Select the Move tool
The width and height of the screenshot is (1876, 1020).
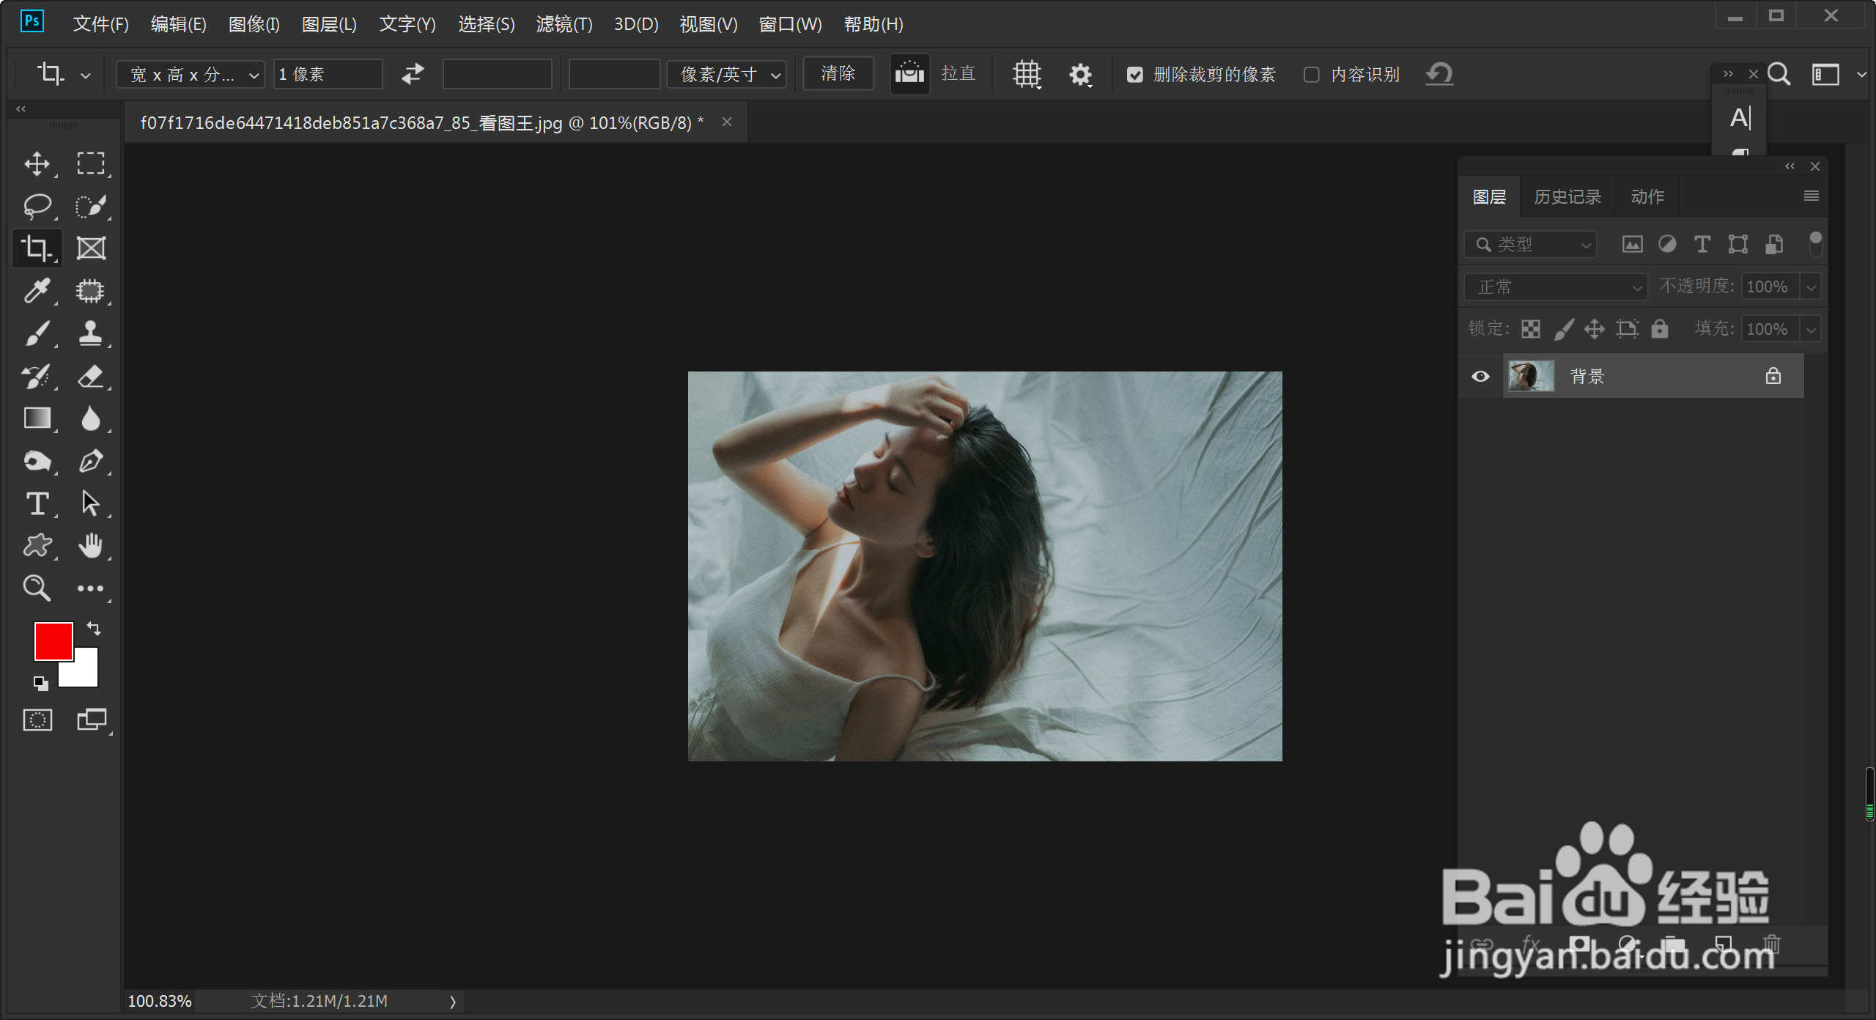coord(37,163)
